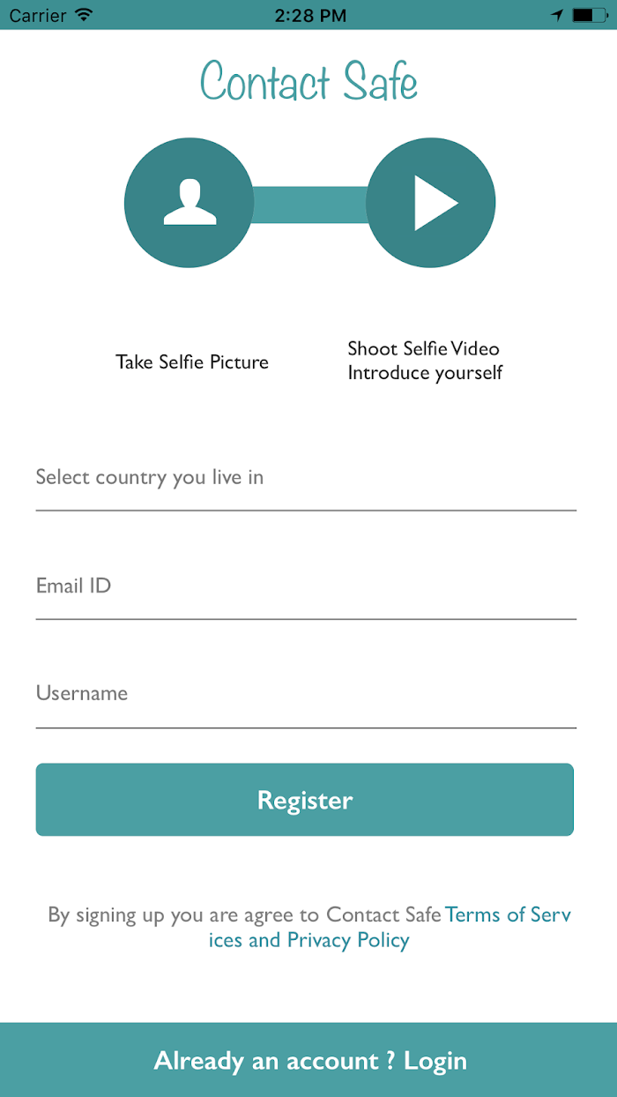Tap the bar connecting the two circles
Screen dimensions: 617x1097
tap(310, 205)
